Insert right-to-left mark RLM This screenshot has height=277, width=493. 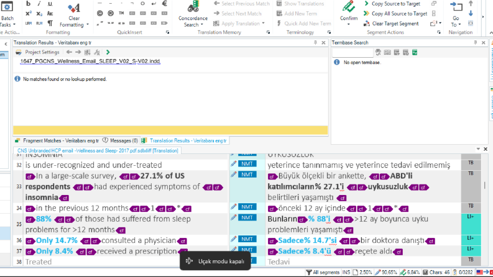tap(39, 23)
